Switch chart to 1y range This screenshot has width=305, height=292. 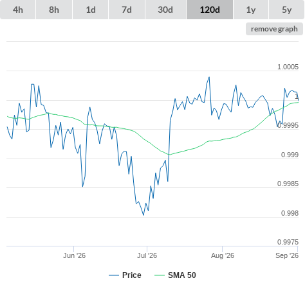(251, 10)
